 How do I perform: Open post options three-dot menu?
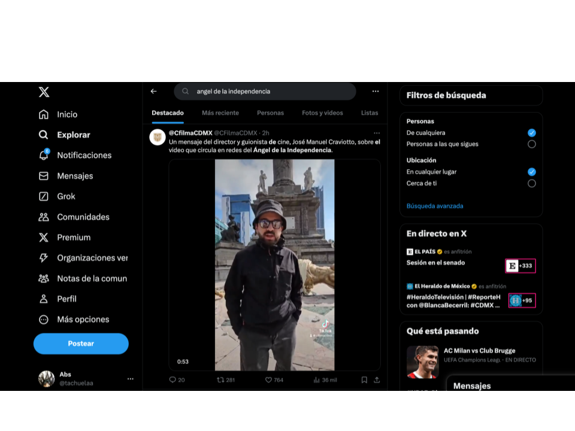pyautogui.click(x=377, y=133)
